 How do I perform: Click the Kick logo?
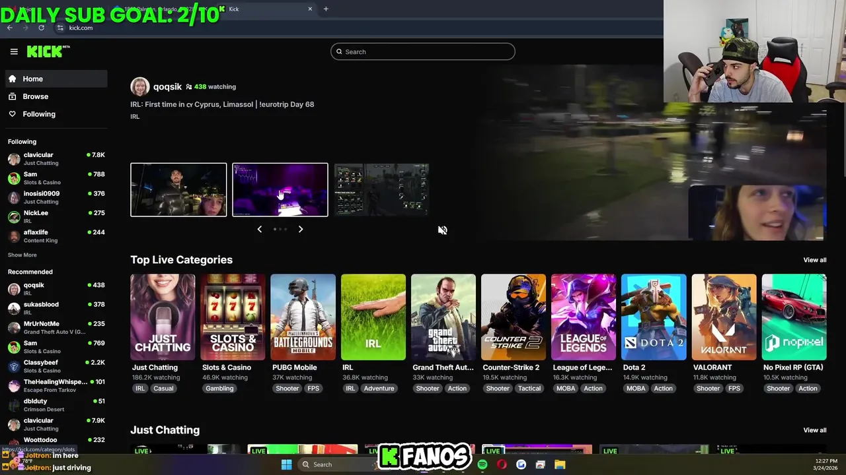(48, 51)
